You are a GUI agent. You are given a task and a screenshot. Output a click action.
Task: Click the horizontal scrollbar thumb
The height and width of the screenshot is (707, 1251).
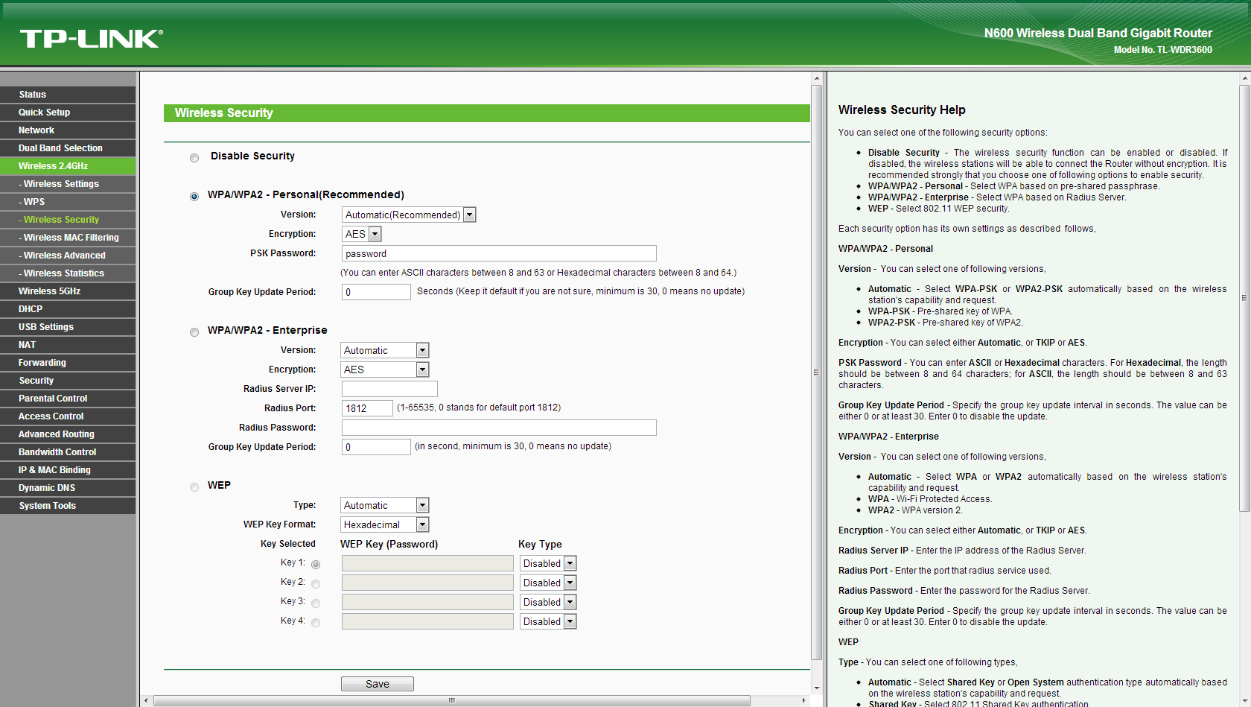point(452,700)
